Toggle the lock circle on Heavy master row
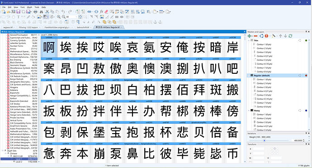Screen dimensions: 312x168 (x=300, y=110)
